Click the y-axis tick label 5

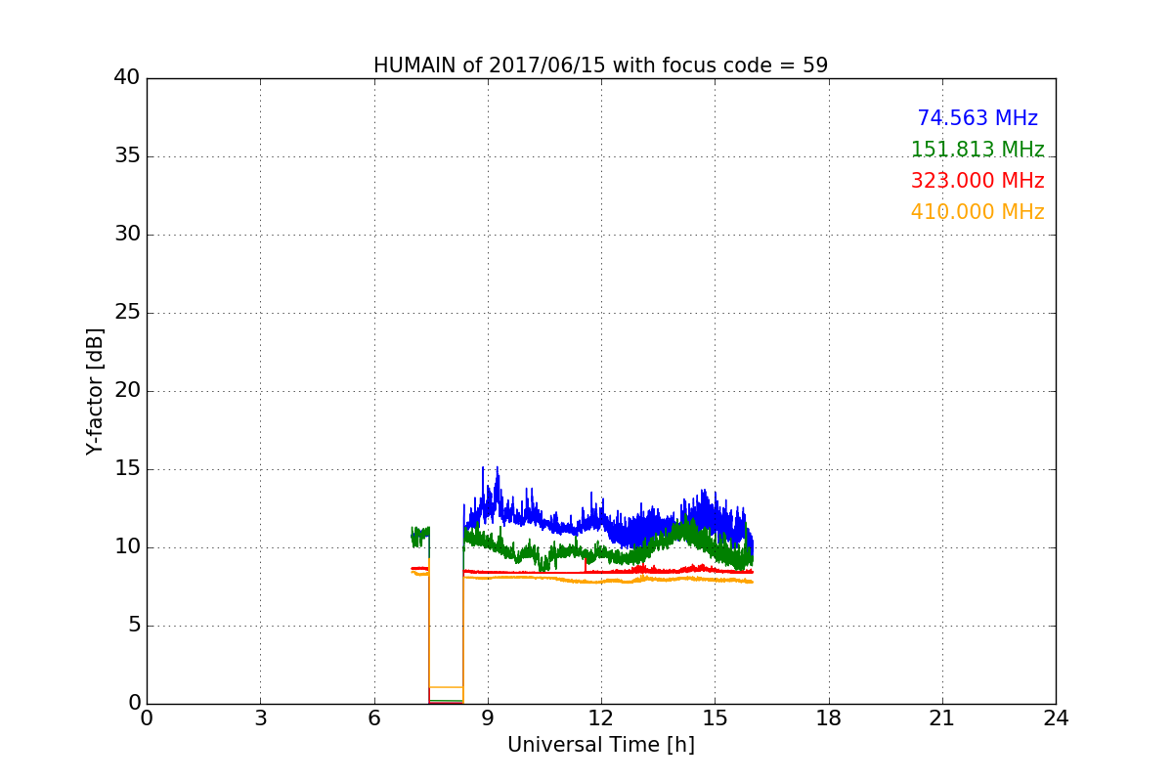tap(133, 626)
